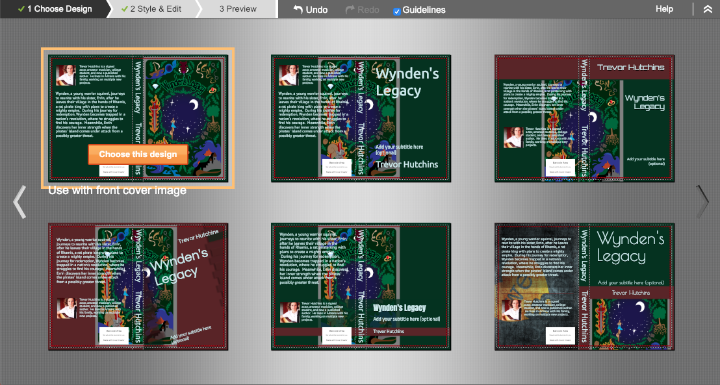720x385 pixels.
Task: Open Help
Action: coord(664,9)
